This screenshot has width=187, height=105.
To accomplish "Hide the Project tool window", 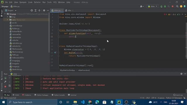I will click(x=48, y=10).
